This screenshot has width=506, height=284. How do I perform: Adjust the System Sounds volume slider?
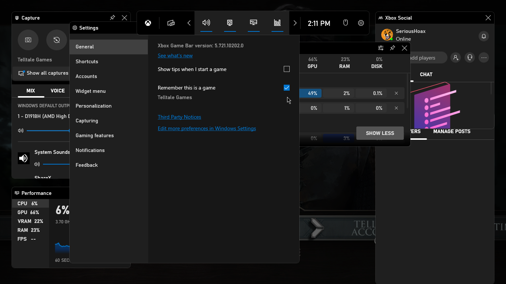click(56, 164)
